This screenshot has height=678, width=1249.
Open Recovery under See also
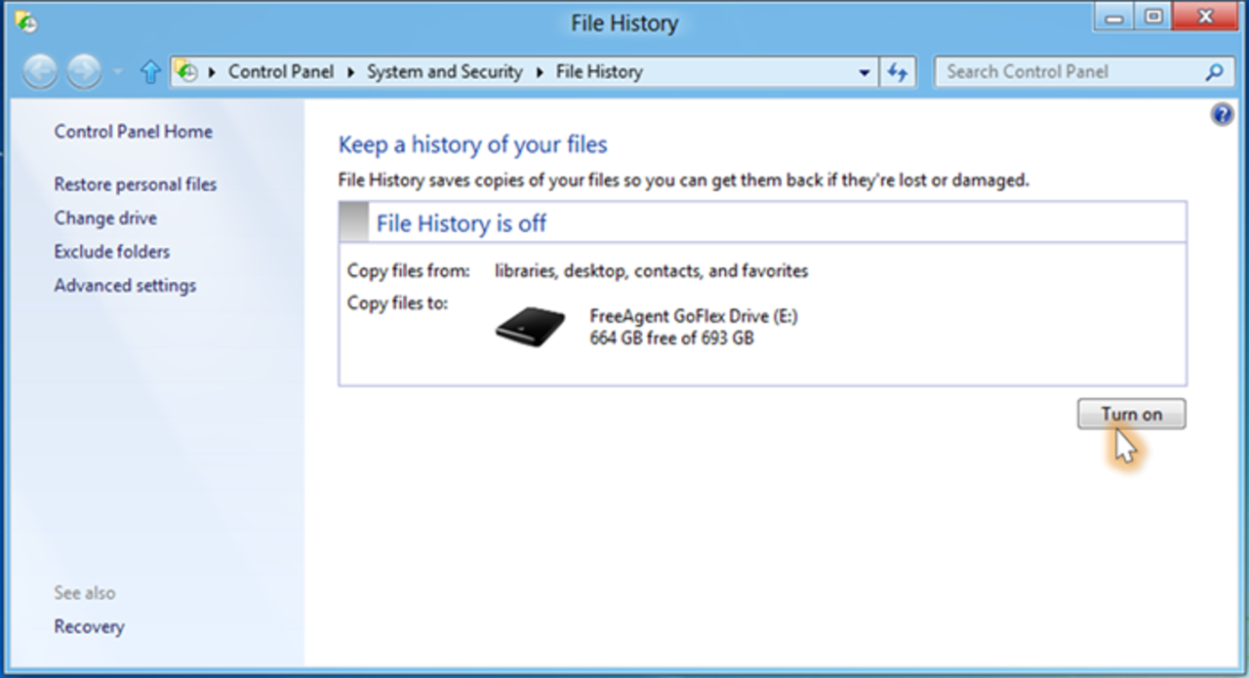click(x=89, y=626)
